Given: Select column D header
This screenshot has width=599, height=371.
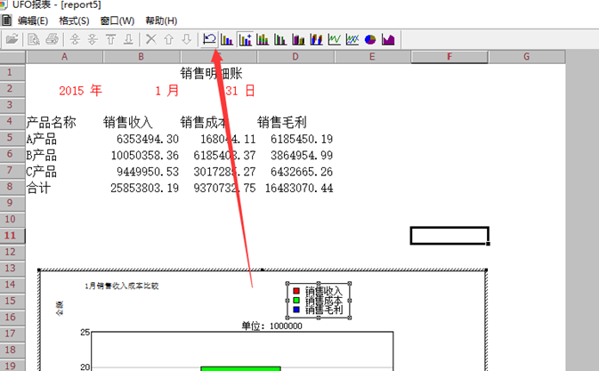Looking at the screenshot, I should [x=295, y=57].
